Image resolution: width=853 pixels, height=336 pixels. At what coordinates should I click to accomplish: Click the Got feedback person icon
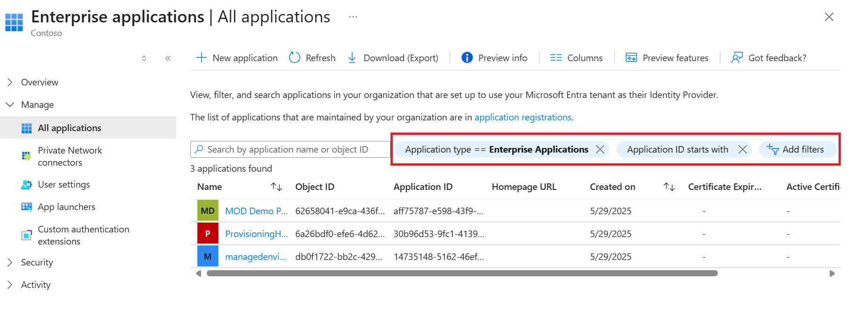point(737,57)
